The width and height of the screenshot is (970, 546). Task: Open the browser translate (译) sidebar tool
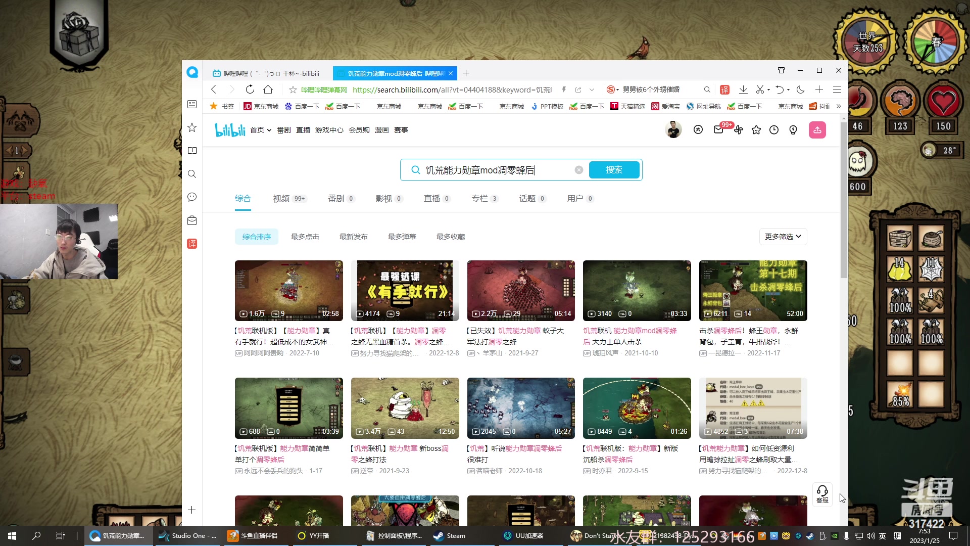[x=192, y=244]
